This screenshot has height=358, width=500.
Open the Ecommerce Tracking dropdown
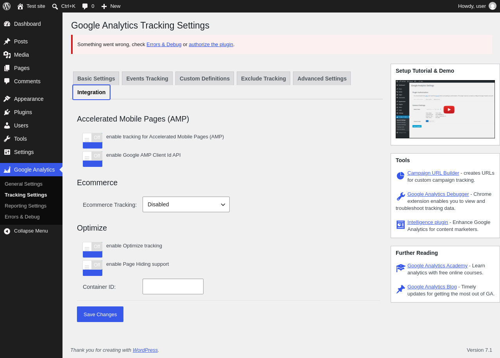point(186,204)
